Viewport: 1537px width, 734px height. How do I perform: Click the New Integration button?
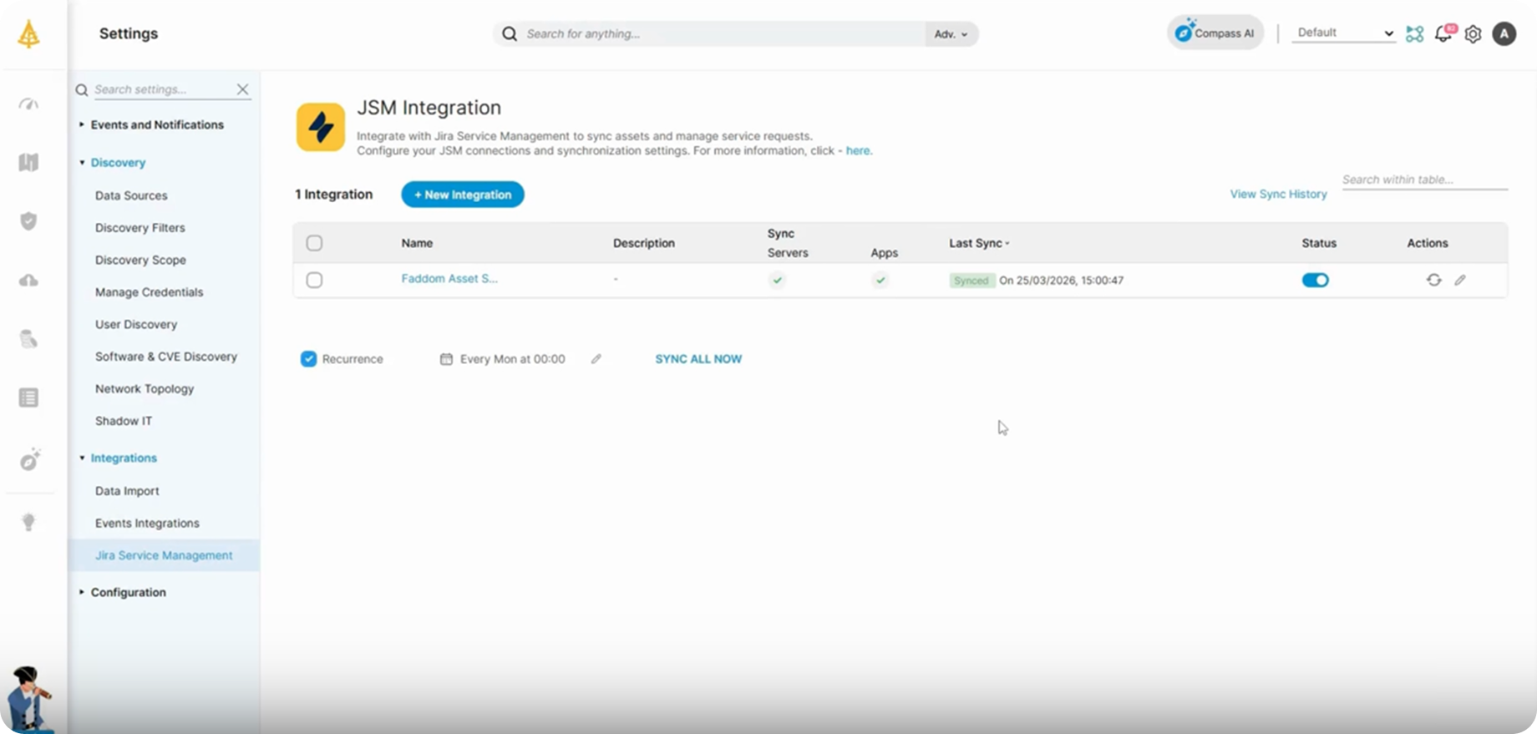click(x=463, y=195)
